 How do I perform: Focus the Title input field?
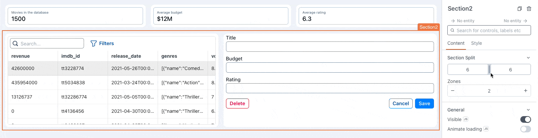click(x=330, y=46)
